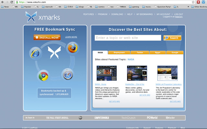Screen dimensions: 207x129
Task: Open the red LastPass extension icon
Action: [198, 2]
